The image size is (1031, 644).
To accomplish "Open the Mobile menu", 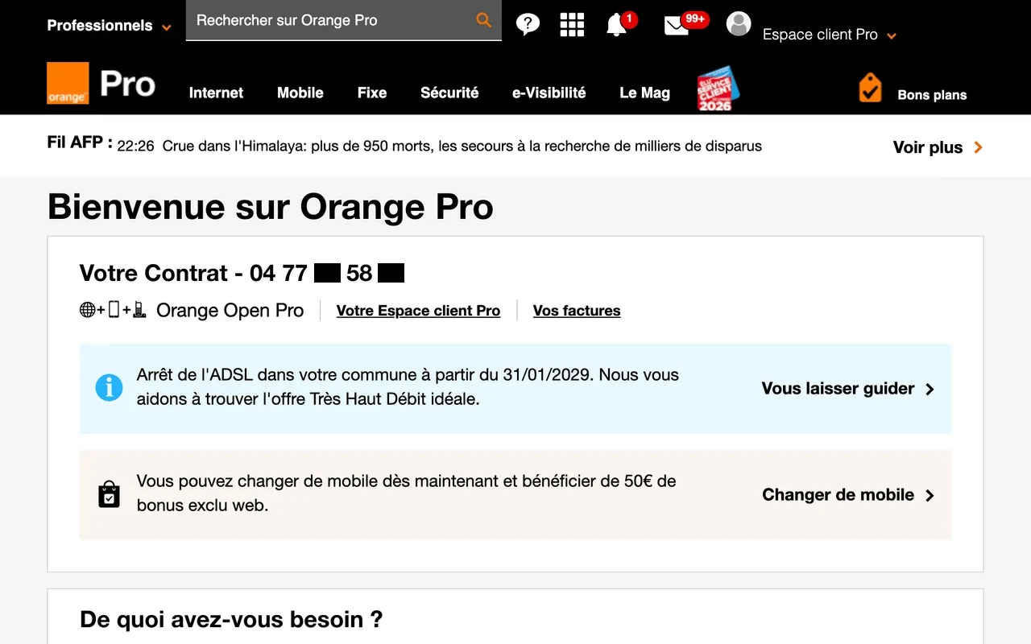I will tap(300, 93).
